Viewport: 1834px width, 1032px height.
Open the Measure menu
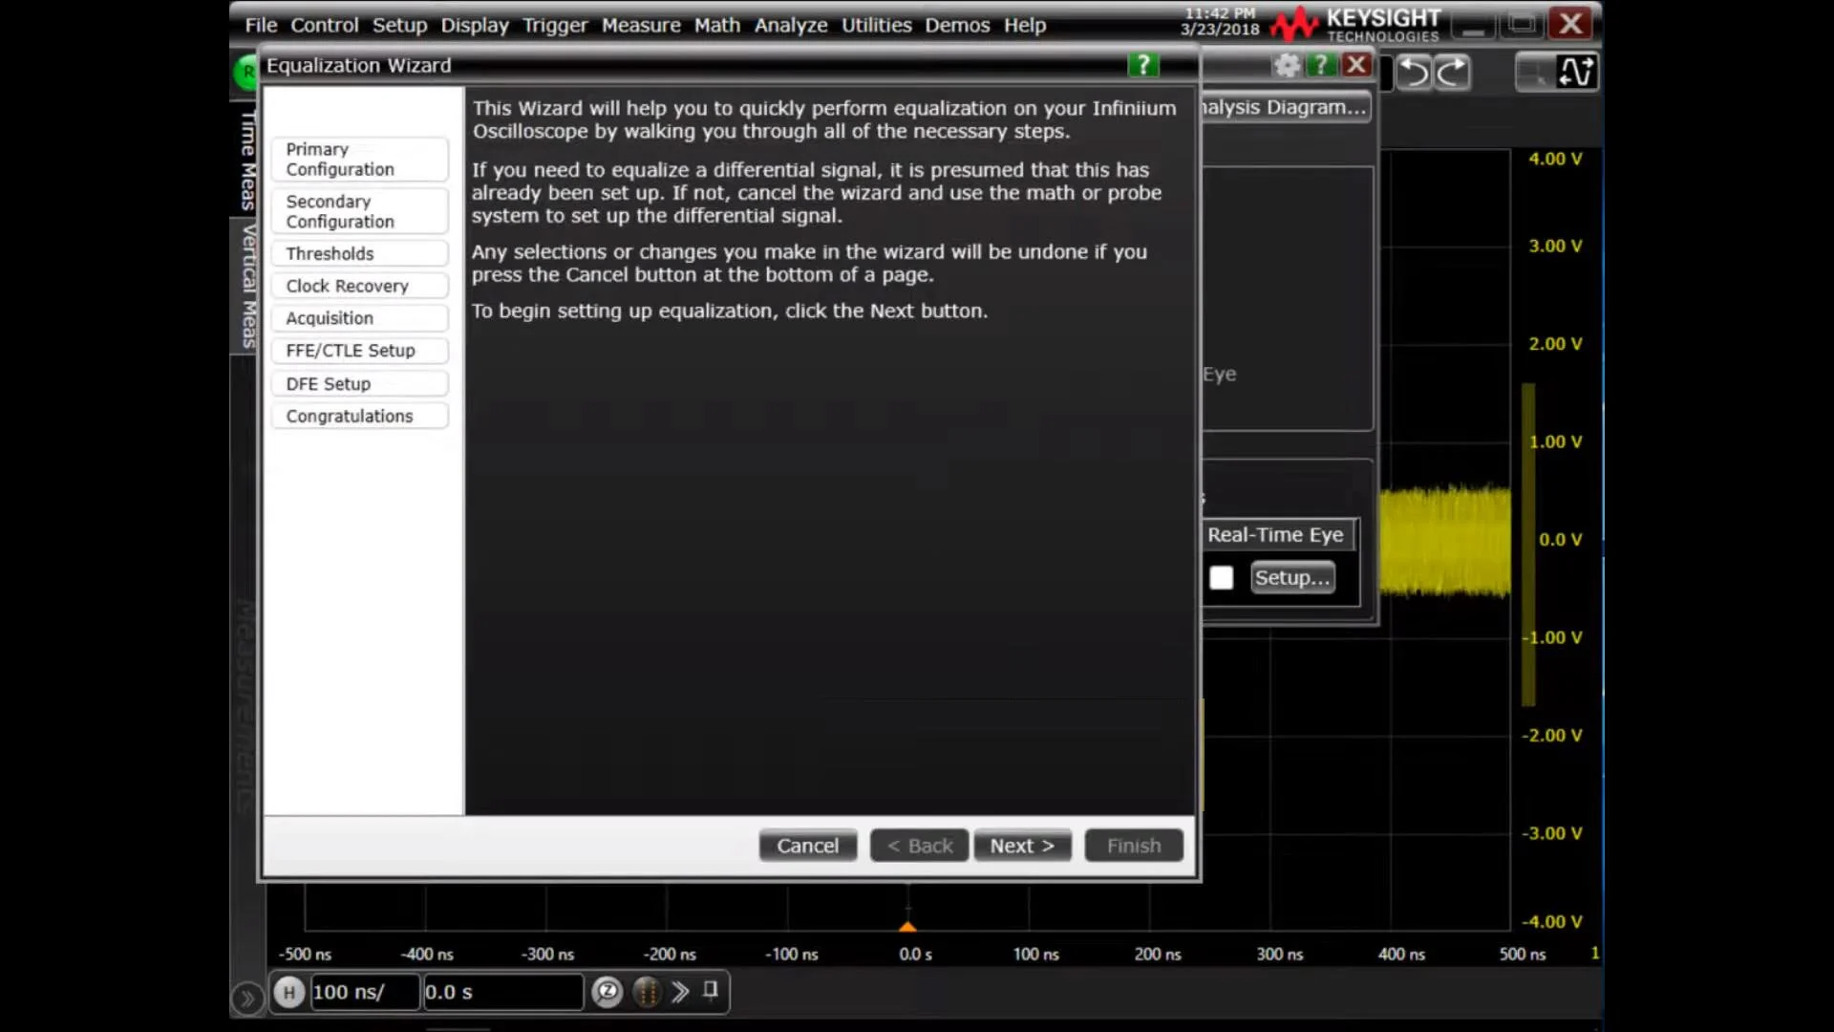click(x=641, y=25)
